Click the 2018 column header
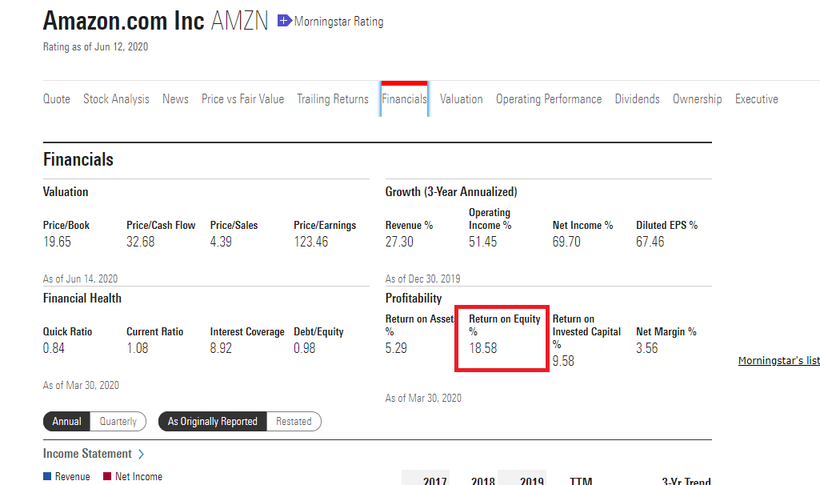Viewport: 820px width, 485px height. tap(482, 481)
